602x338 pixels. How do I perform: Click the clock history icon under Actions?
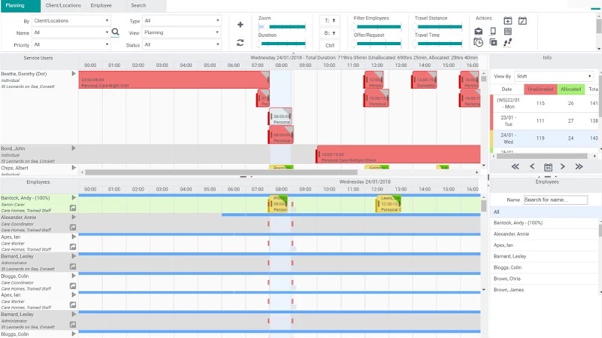click(x=479, y=43)
